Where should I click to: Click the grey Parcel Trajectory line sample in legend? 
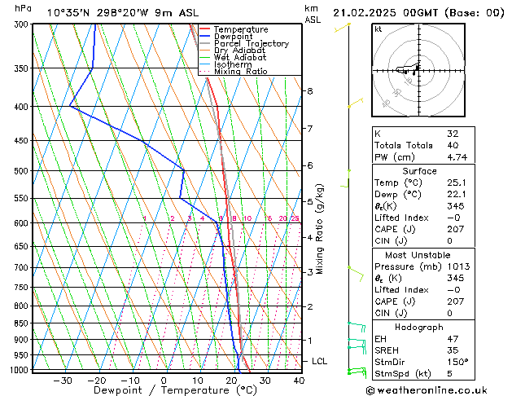(x=204, y=43)
